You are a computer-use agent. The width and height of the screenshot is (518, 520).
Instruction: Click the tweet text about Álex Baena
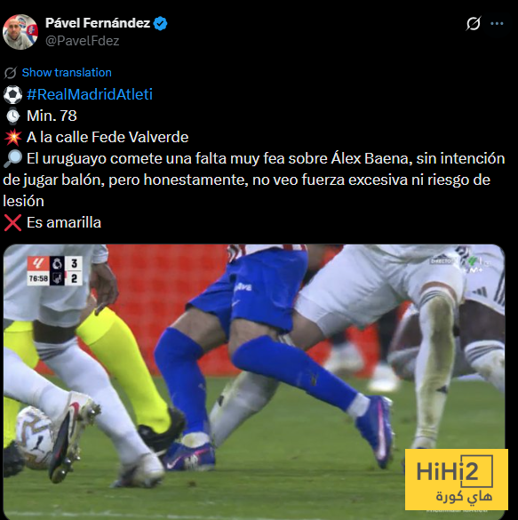coord(254,180)
